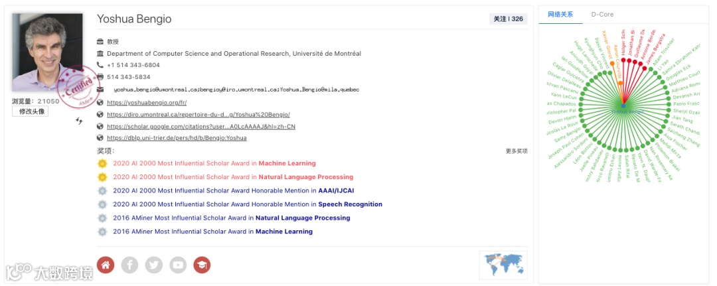The width and height of the screenshot is (717, 286).
Task: Select the Samy Bengio label in the graph
Action: point(566,134)
